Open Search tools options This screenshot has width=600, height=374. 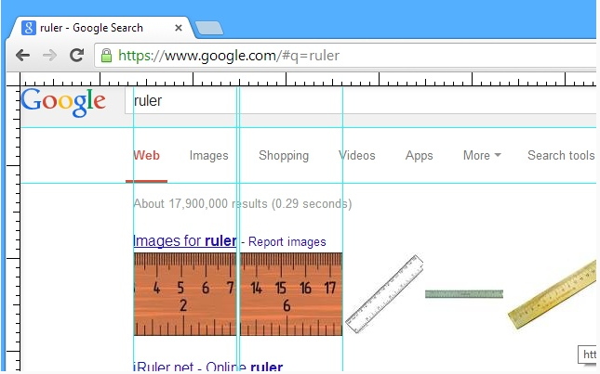pos(560,155)
